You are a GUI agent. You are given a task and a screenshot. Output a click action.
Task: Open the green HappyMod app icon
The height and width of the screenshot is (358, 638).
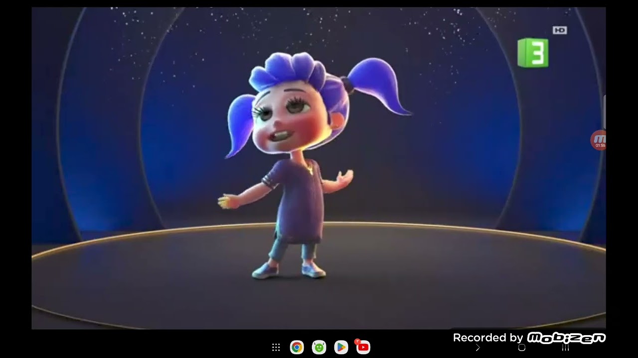(319, 347)
